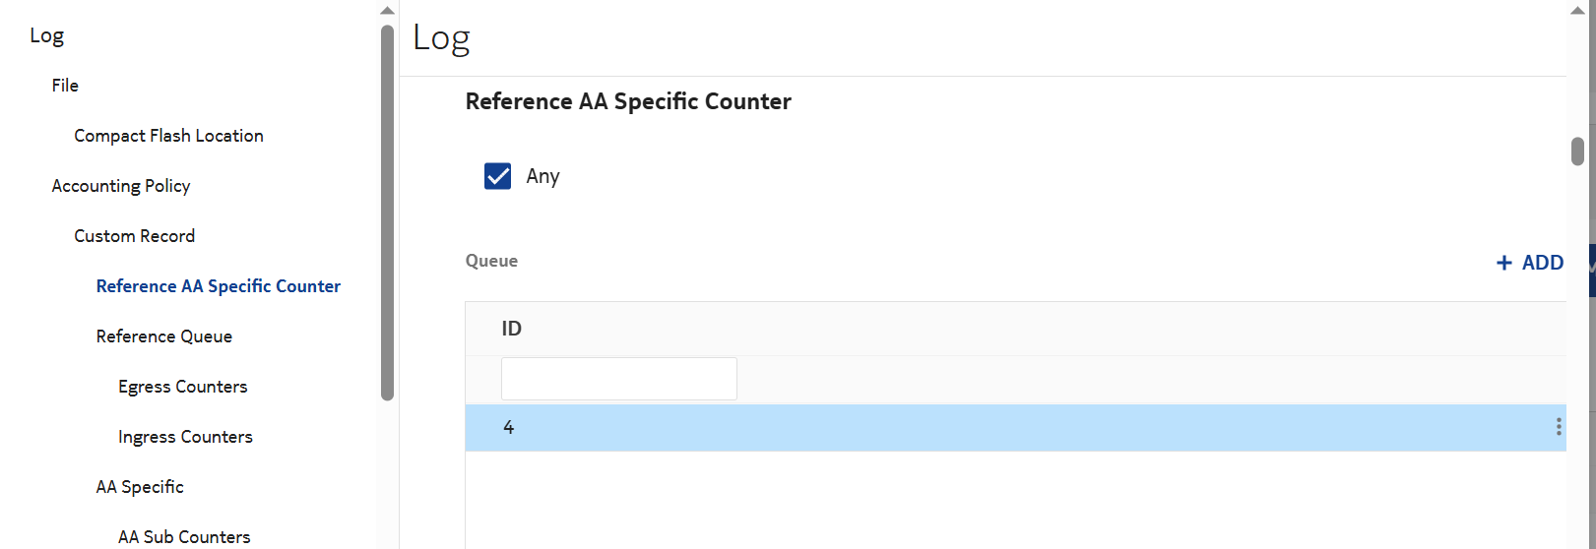1596x549 pixels.
Task: Select AA Sub Counters item
Action: point(184,536)
